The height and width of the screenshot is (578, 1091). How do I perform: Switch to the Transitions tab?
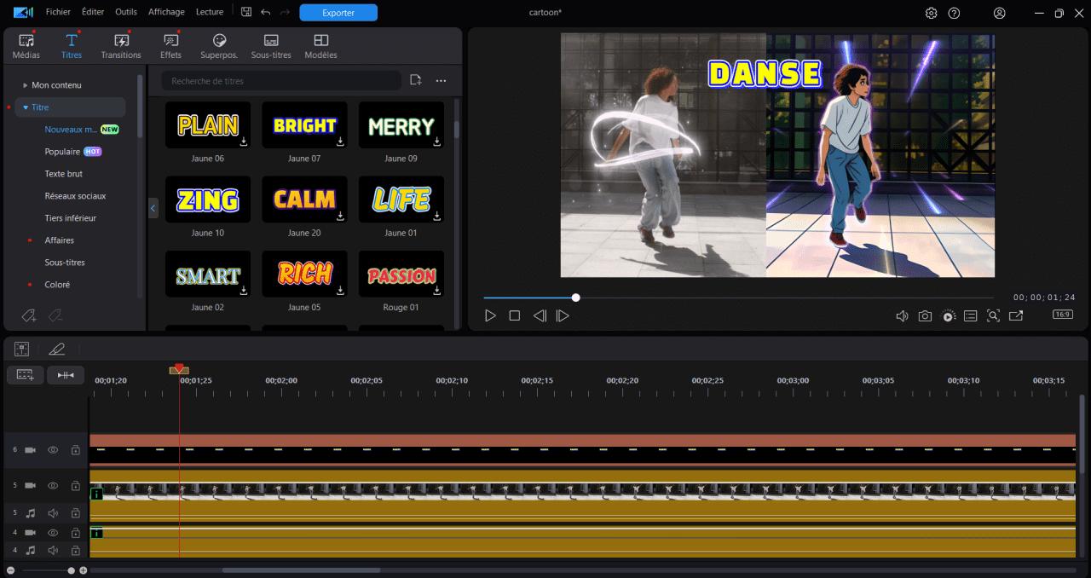121,46
